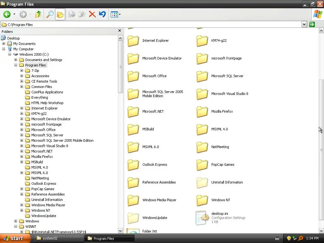Click the blue Undo arrow icon
This screenshot has width=324, height=243.
(102, 14)
